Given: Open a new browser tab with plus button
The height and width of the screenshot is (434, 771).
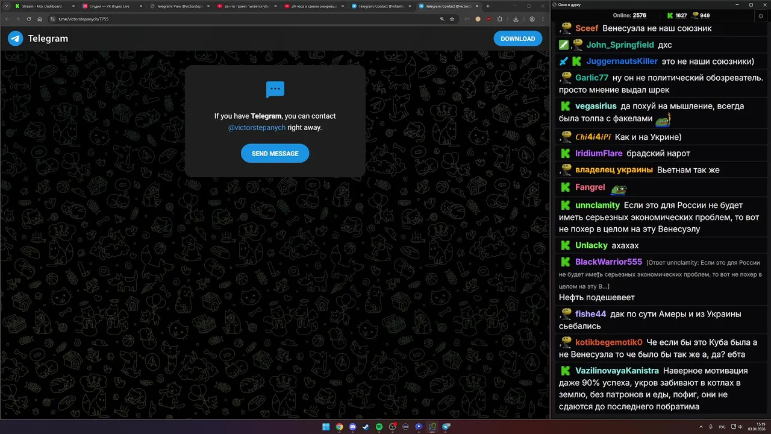Looking at the screenshot, I should click(488, 6).
